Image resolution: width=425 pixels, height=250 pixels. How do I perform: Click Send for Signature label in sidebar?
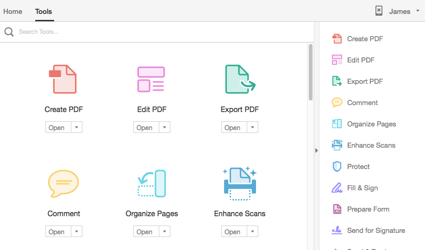pos(376,231)
